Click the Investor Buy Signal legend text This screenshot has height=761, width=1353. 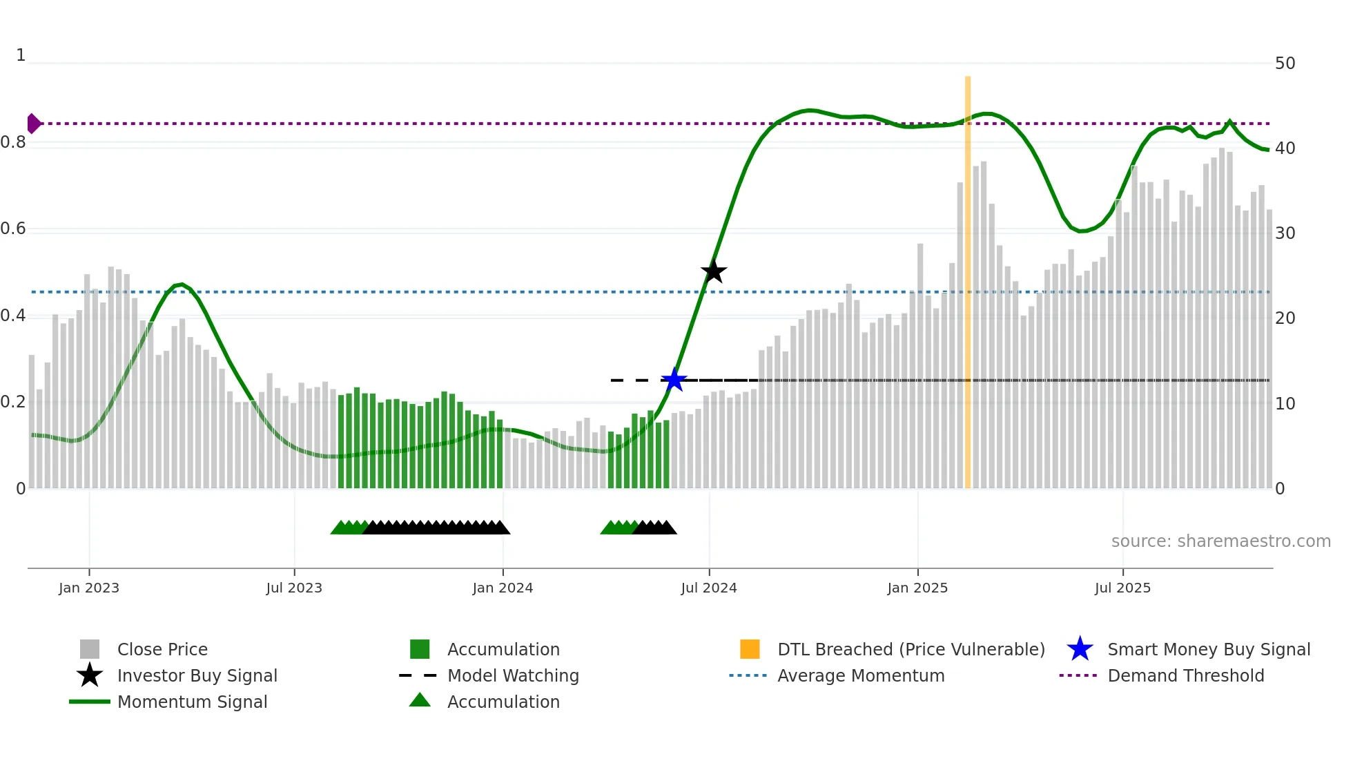coord(197,675)
